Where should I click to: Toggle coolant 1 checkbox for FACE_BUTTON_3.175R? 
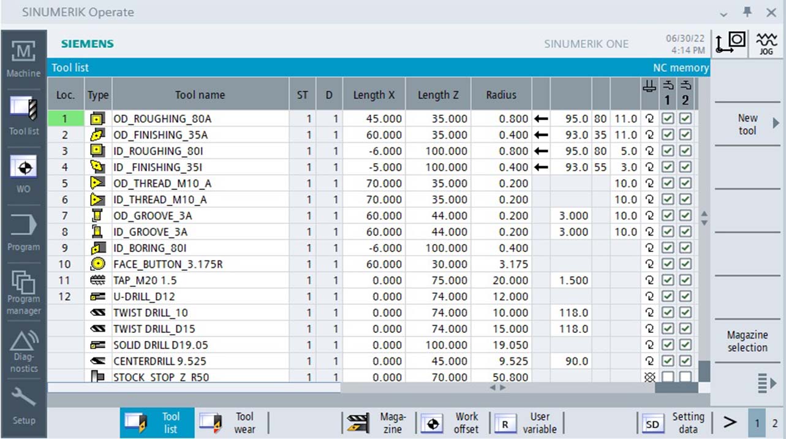pos(668,264)
